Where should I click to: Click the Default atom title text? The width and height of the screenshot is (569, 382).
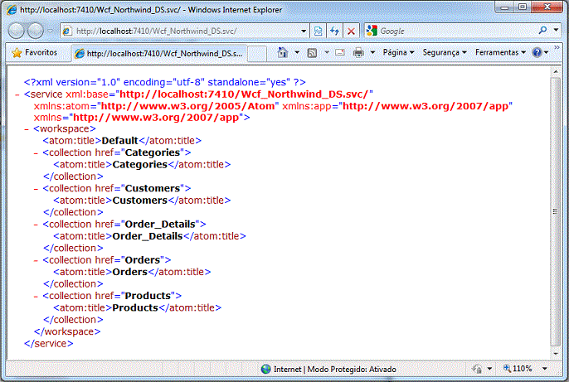(x=119, y=141)
